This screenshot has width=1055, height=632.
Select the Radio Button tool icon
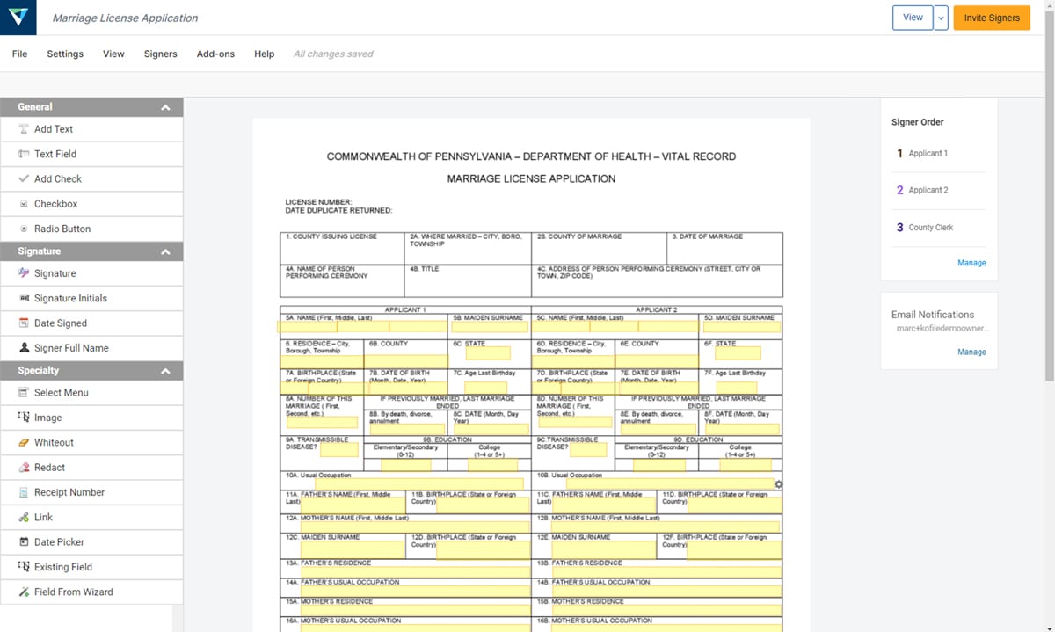tap(24, 229)
